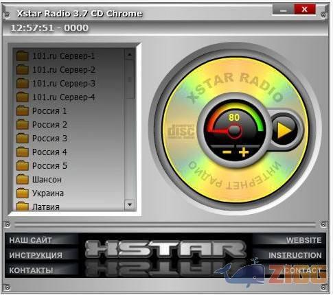This screenshot has height=295, width=333.
Task: Open the 101.ru Сервер-3 folder icon
Action: coord(23,84)
